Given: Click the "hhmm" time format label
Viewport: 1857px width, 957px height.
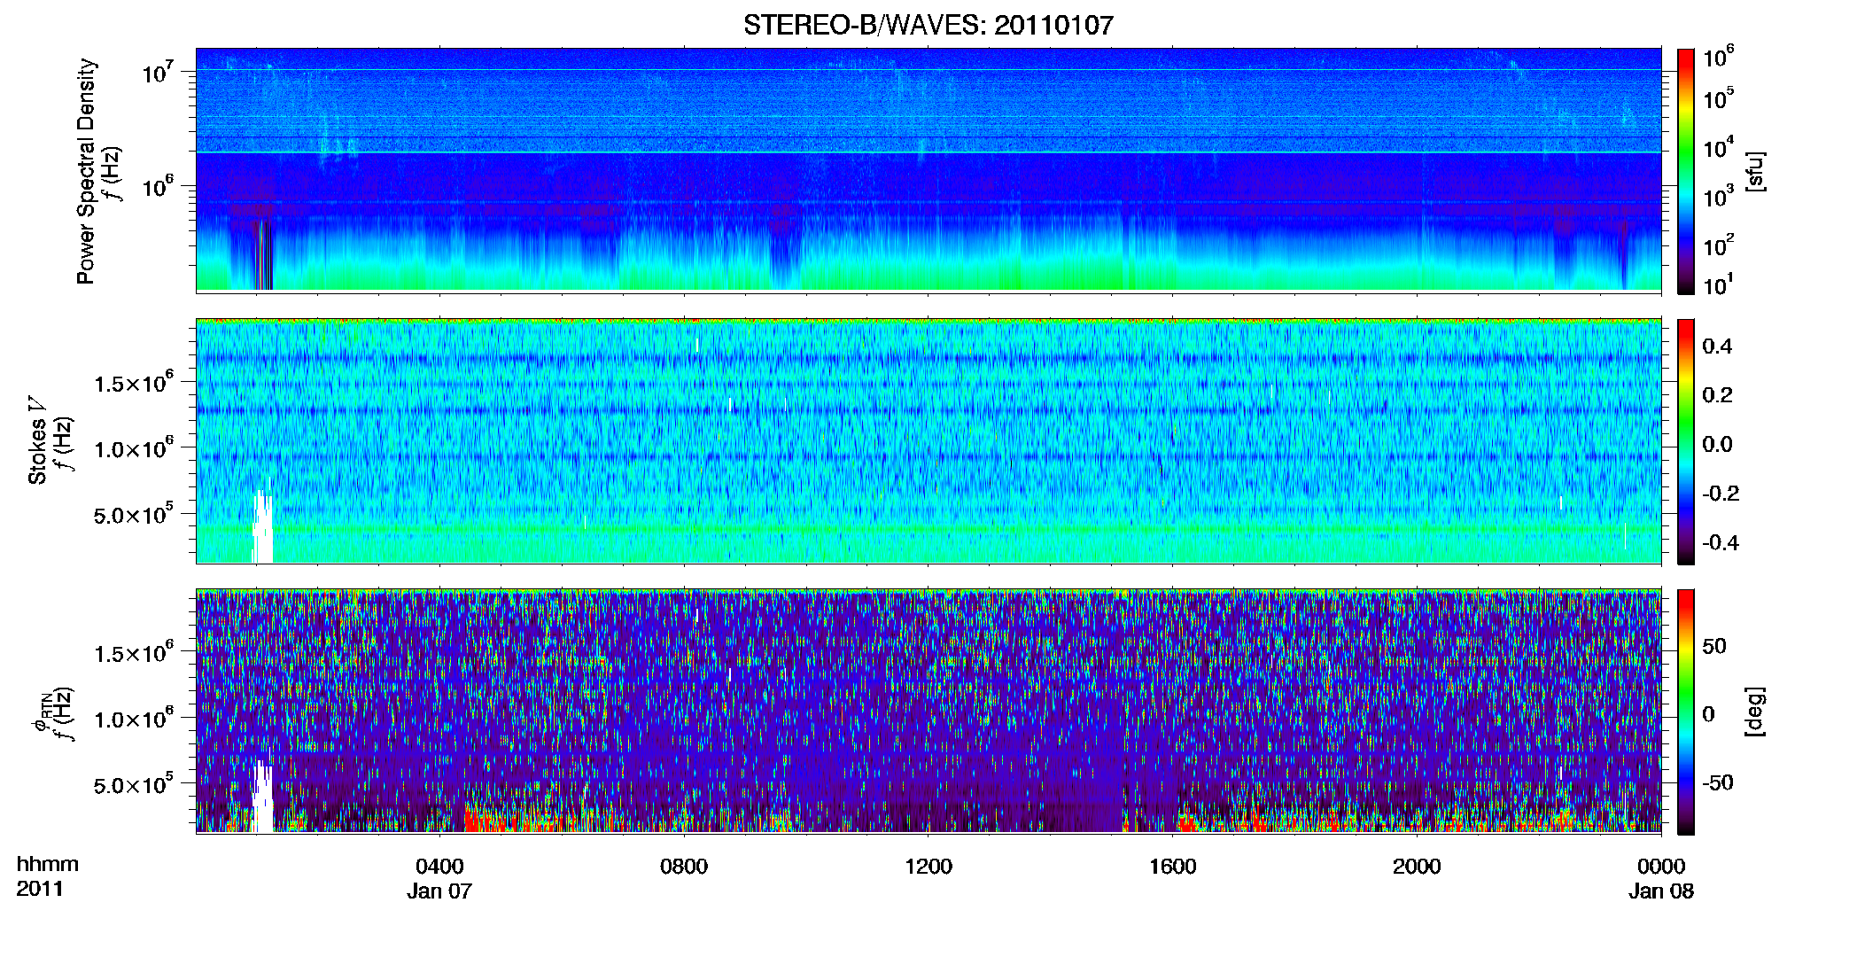Looking at the screenshot, I should pyautogui.click(x=48, y=864).
